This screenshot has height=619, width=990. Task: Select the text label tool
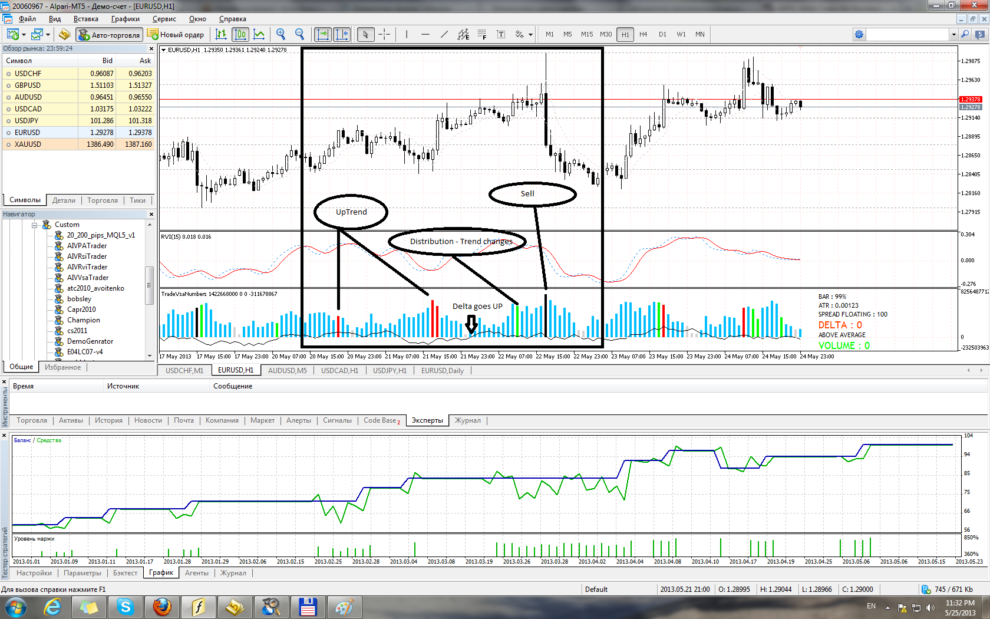point(501,34)
